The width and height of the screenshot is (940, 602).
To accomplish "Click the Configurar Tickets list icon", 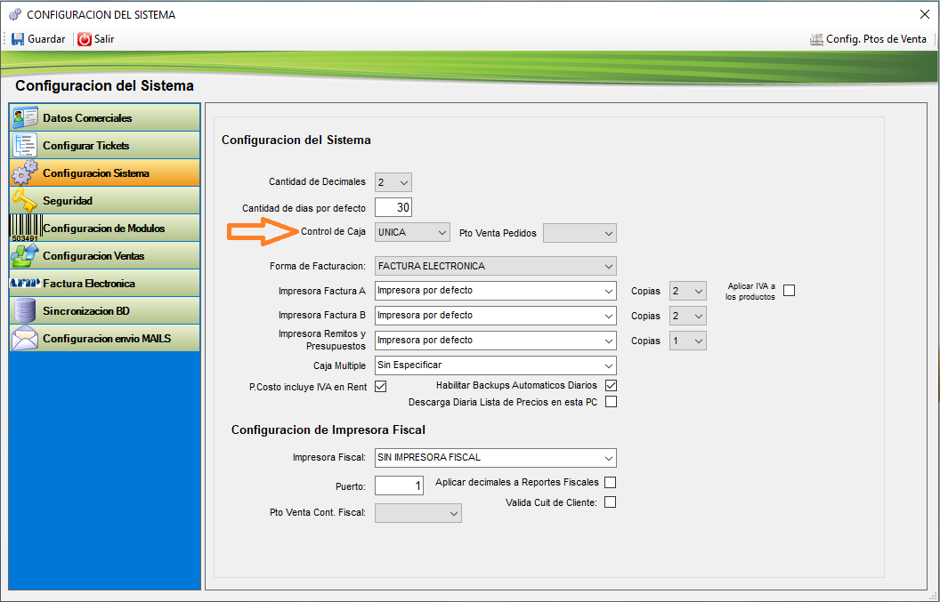I will coord(25,146).
